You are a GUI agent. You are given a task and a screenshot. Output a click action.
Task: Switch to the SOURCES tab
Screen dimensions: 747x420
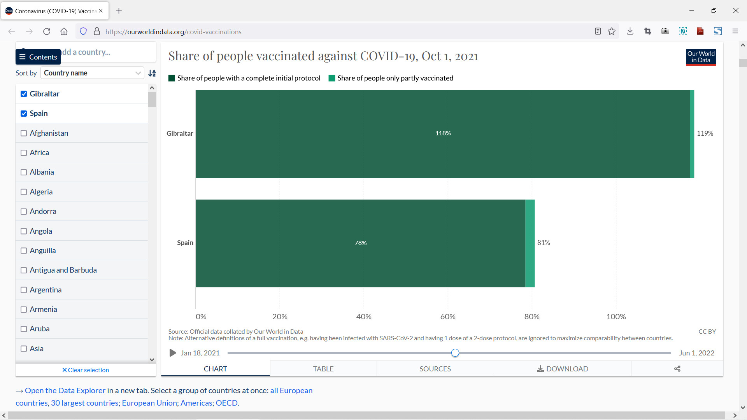435,369
